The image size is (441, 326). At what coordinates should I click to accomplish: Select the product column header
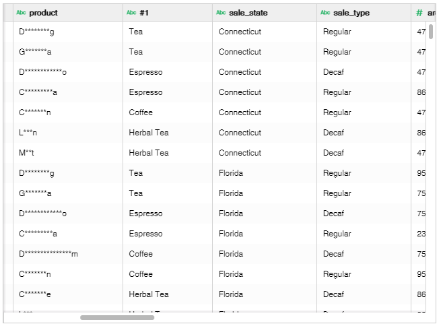click(x=43, y=13)
